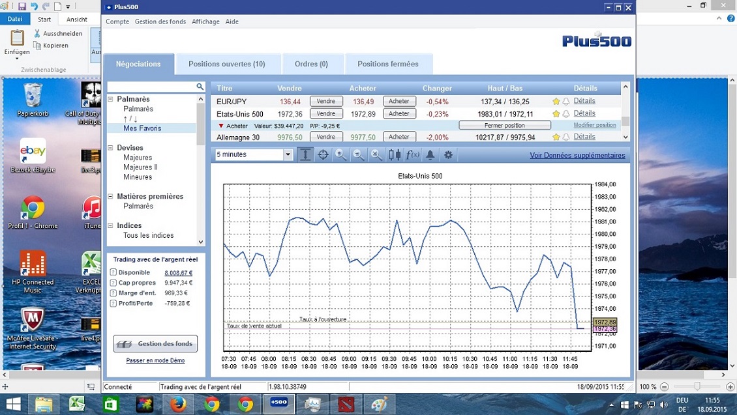Switch the chart to candlestick style

coord(395,154)
